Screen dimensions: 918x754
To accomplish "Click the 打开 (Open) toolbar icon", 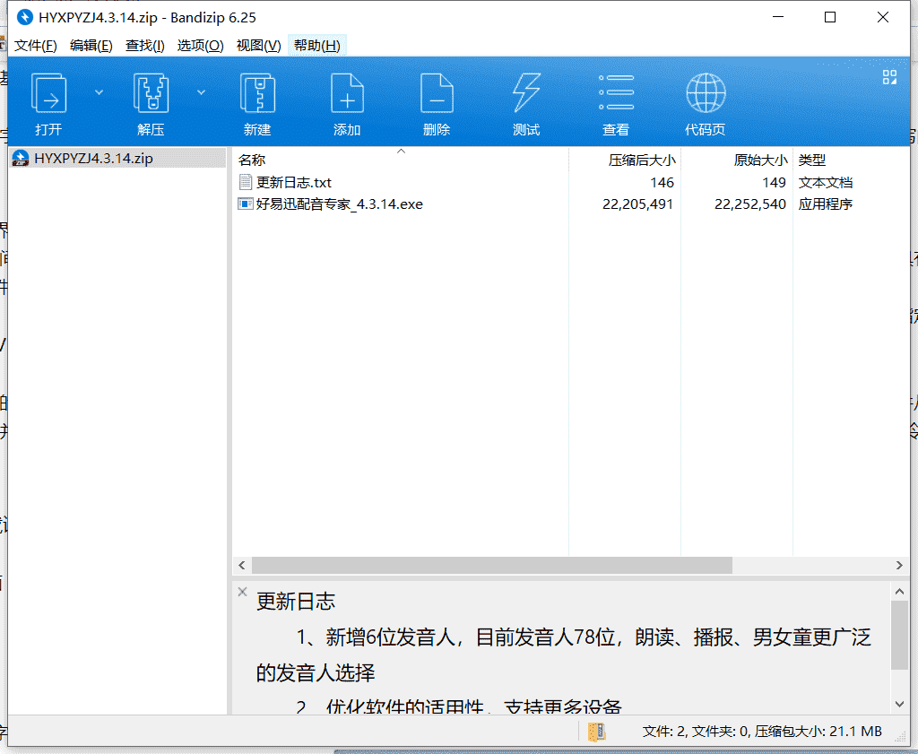I will 48,93.
